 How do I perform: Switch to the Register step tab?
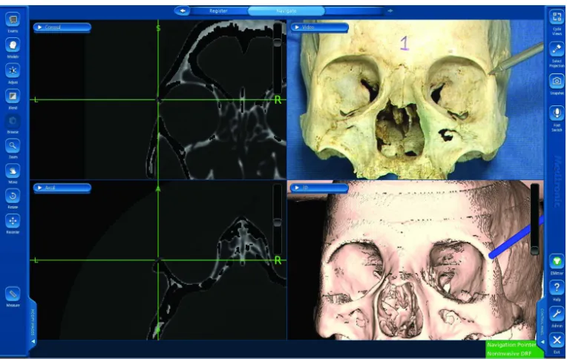(x=218, y=11)
